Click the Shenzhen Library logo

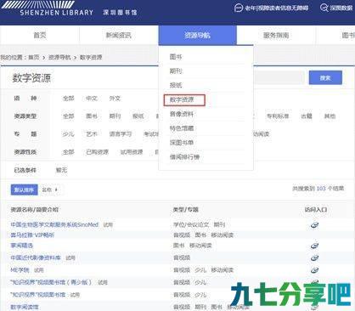pos(48,8)
